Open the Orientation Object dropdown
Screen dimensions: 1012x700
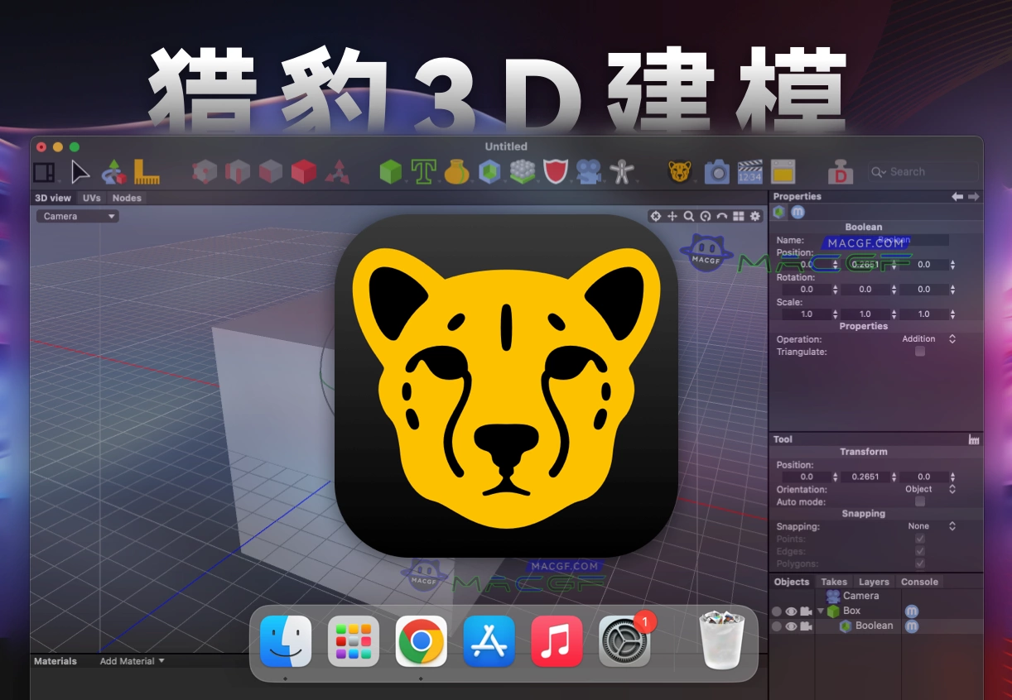[928, 489]
